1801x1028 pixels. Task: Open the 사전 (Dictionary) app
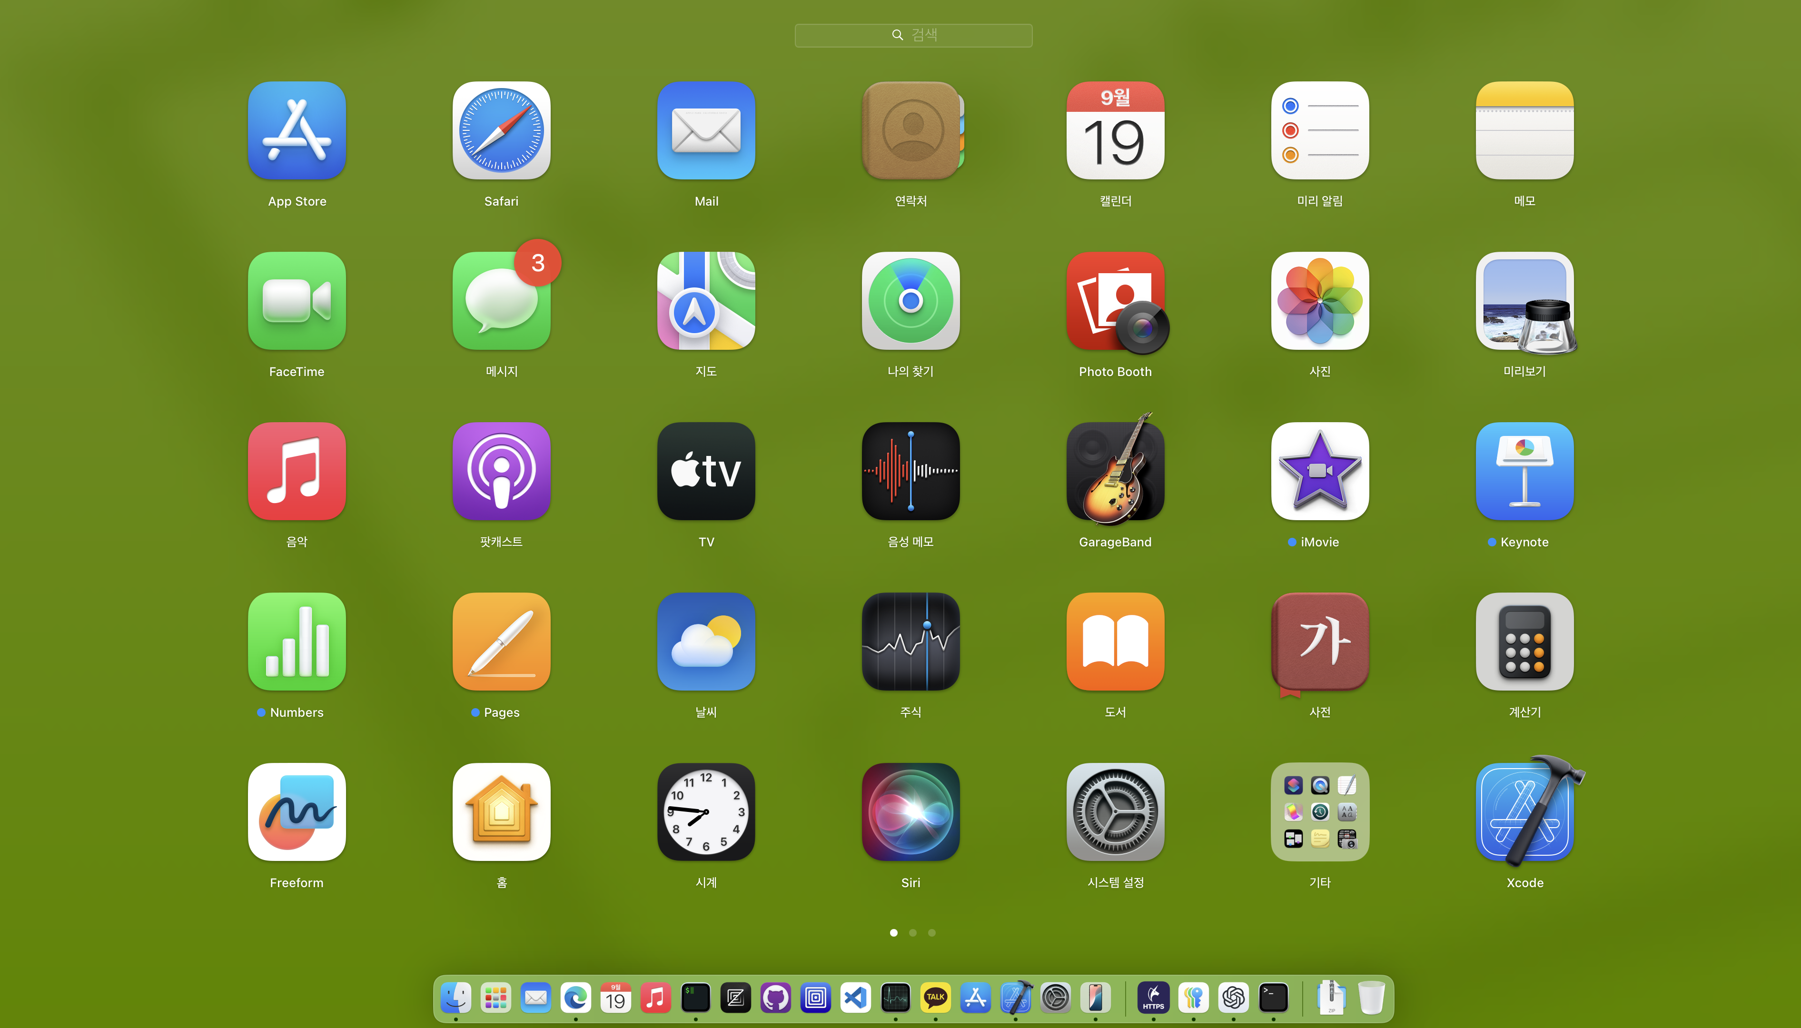coord(1319,642)
